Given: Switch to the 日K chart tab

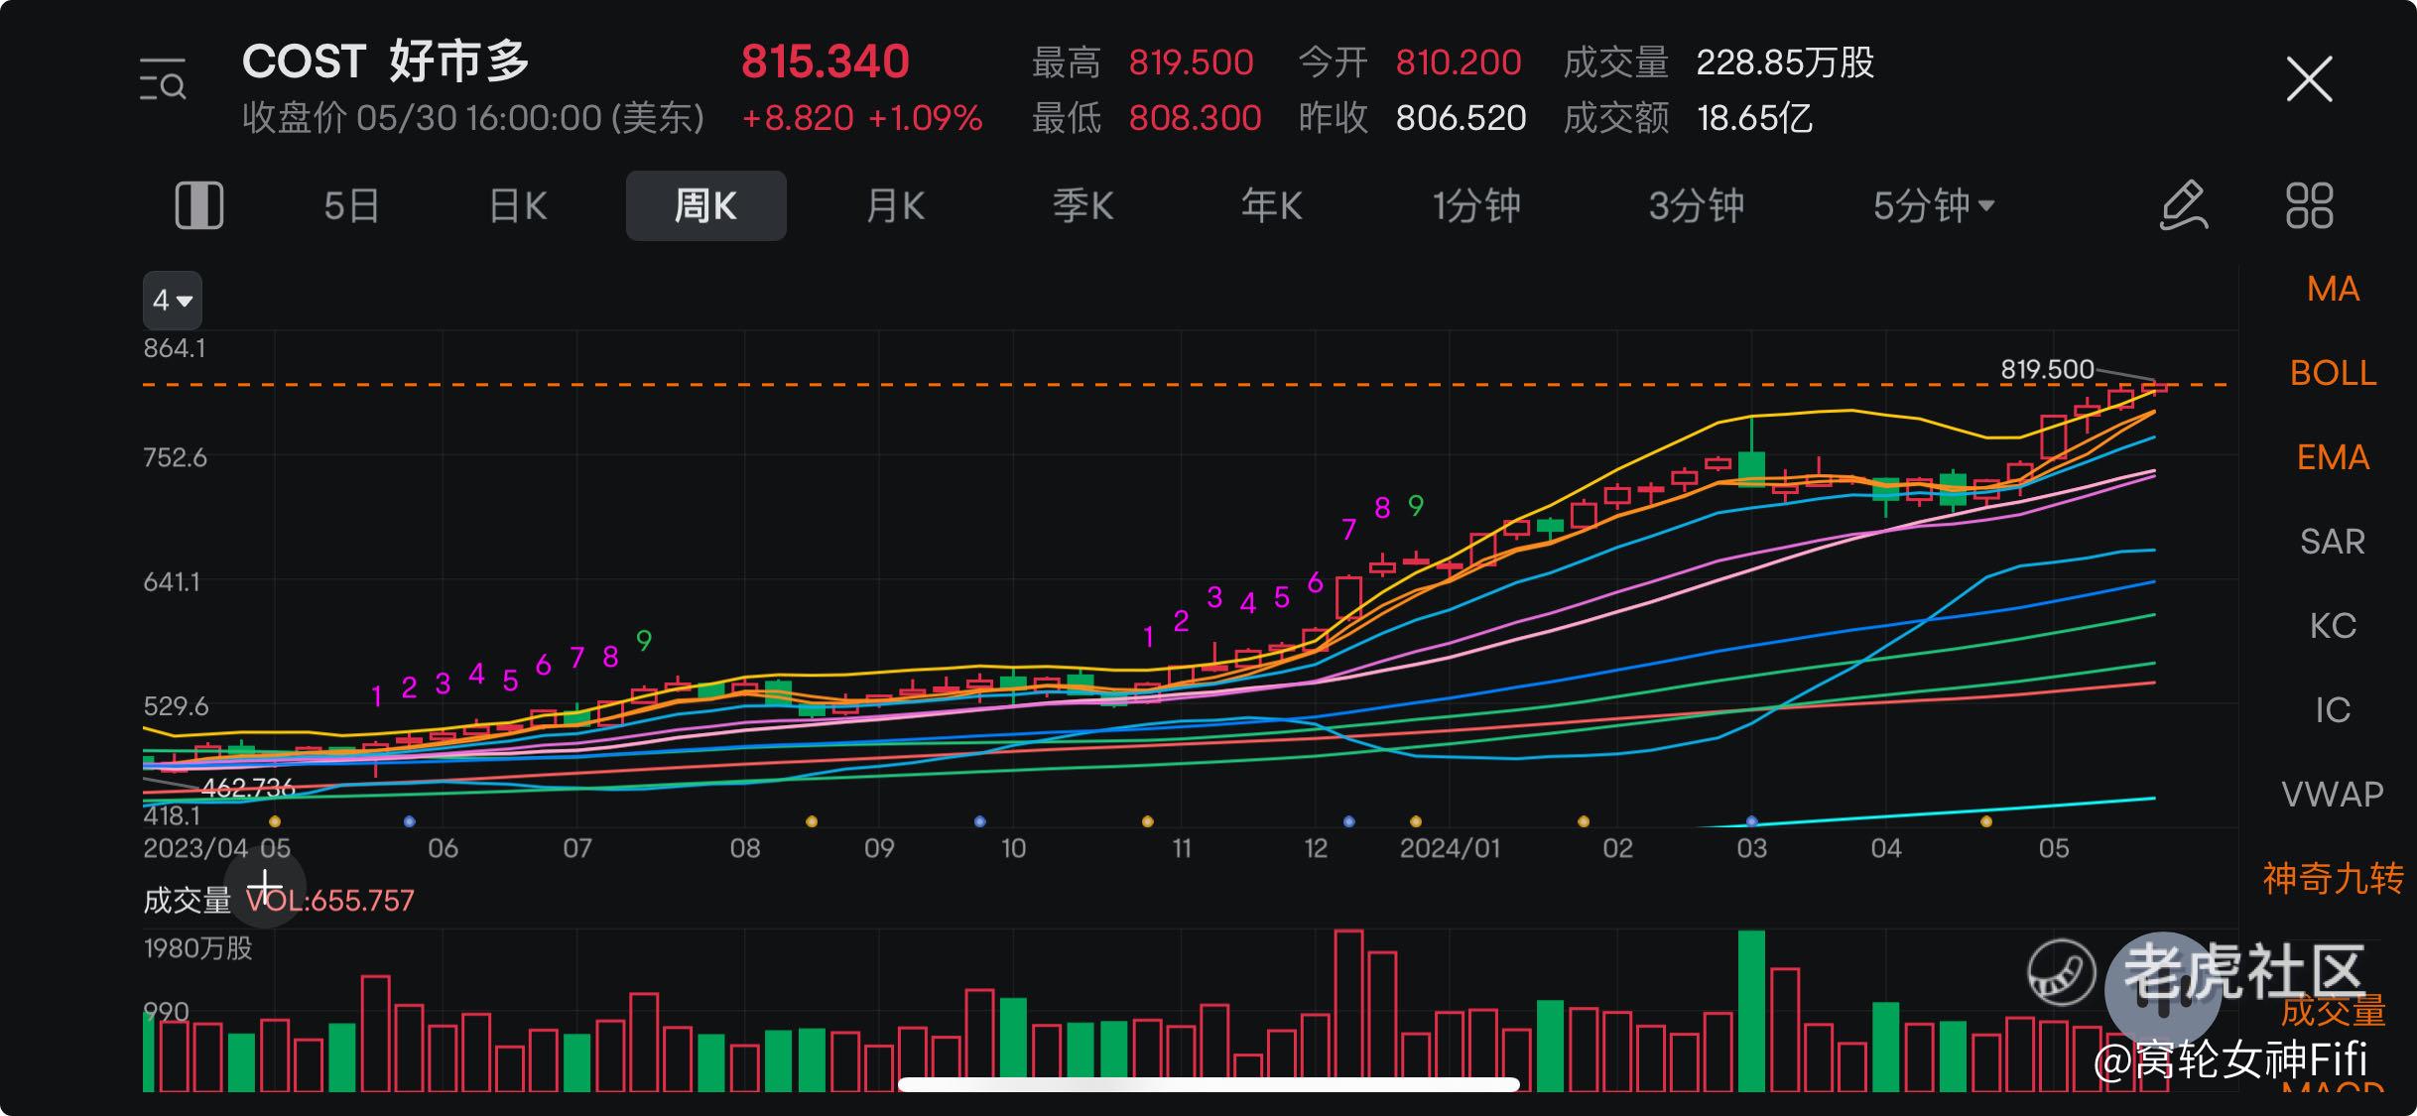Looking at the screenshot, I should pyautogui.click(x=518, y=206).
